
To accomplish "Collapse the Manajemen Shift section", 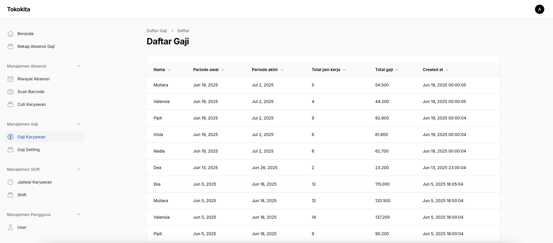I will coord(78,169).
